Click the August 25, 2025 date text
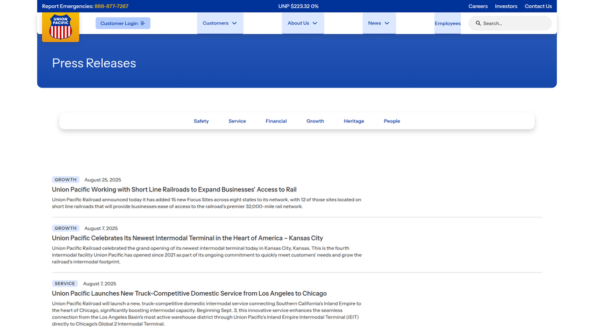 tap(103, 180)
